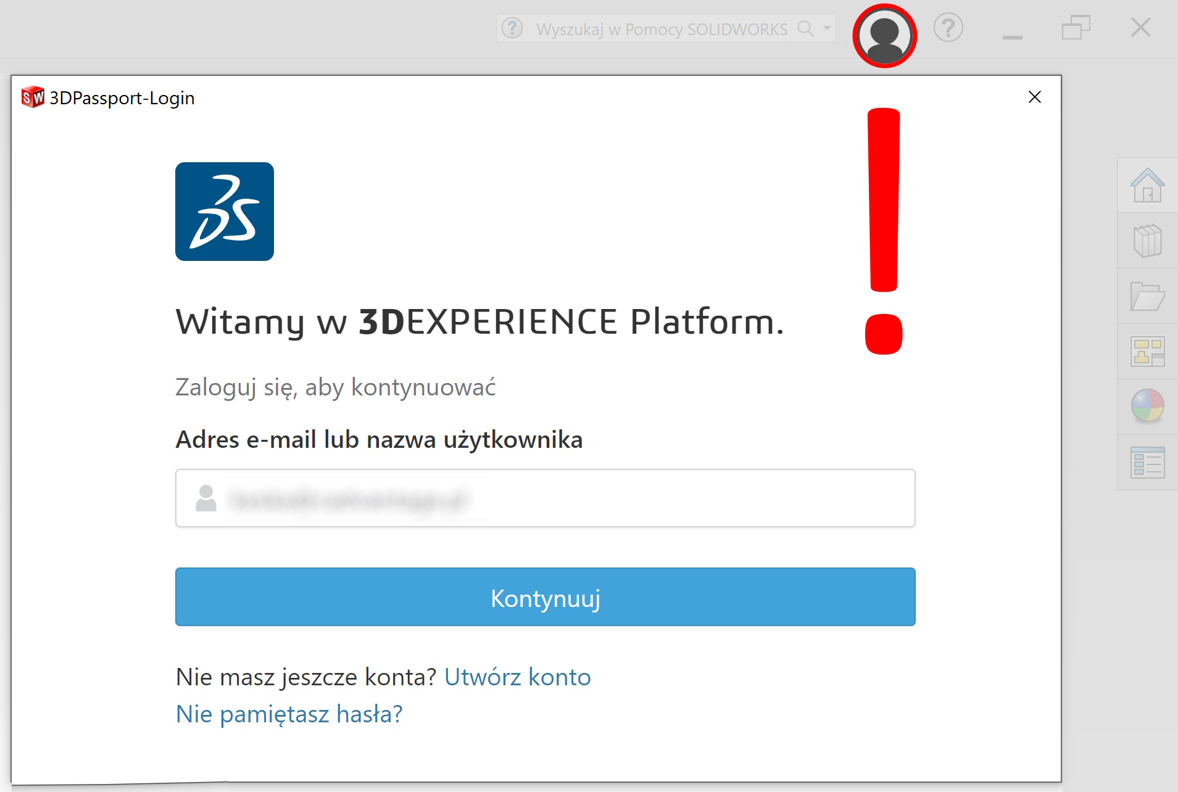Viewport: 1178px width, 792px height.
Task: Click the 'Zaloguj się, aby kontynuować' text
Action: [335, 387]
